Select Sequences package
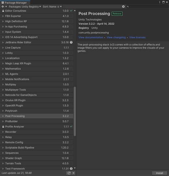Screen dimensions: 169x176 pyautogui.click(x=37, y=153)
